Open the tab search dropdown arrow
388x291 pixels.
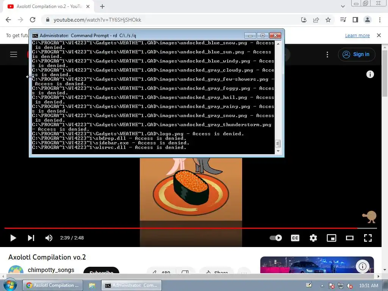point(343,7)
